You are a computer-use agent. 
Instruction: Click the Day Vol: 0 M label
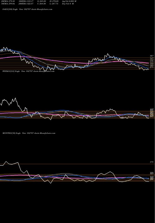tap(68, 4)
